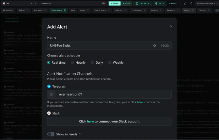Toggle Show in Feeds switch
Screen dimensions: 219x140
pyautogui.click(x=51, y=134)
